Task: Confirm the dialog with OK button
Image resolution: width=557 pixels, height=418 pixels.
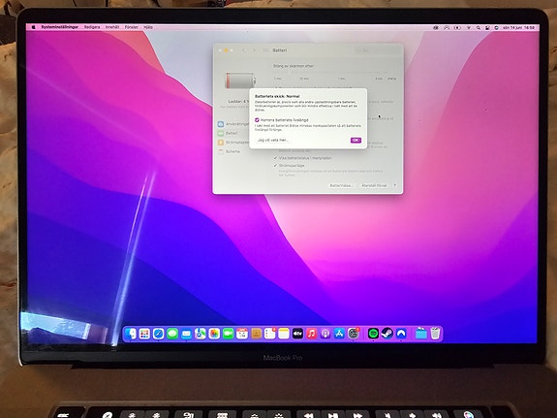Action: [x=356, y=141]
